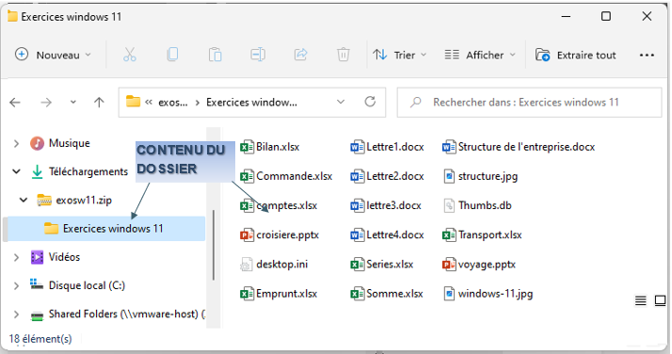Click the Share icon in toolbar

pyautogui.click(x=301, y=55)
